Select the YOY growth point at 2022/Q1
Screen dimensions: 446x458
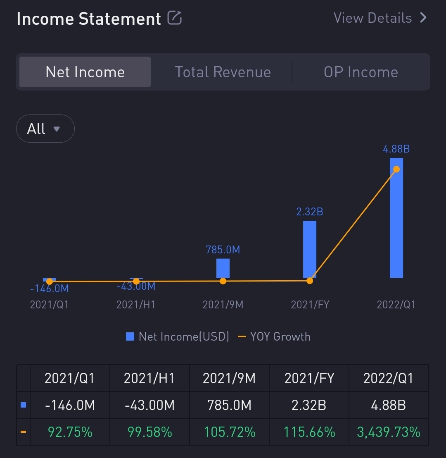pos(396,169)
